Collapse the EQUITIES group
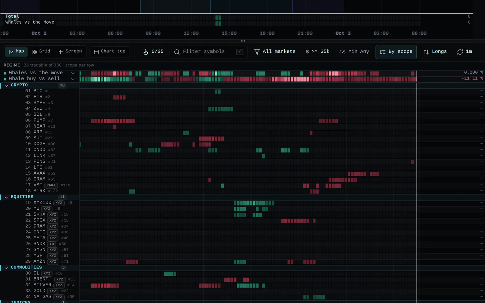Screen dimensions: 485x303 (6, 197)
